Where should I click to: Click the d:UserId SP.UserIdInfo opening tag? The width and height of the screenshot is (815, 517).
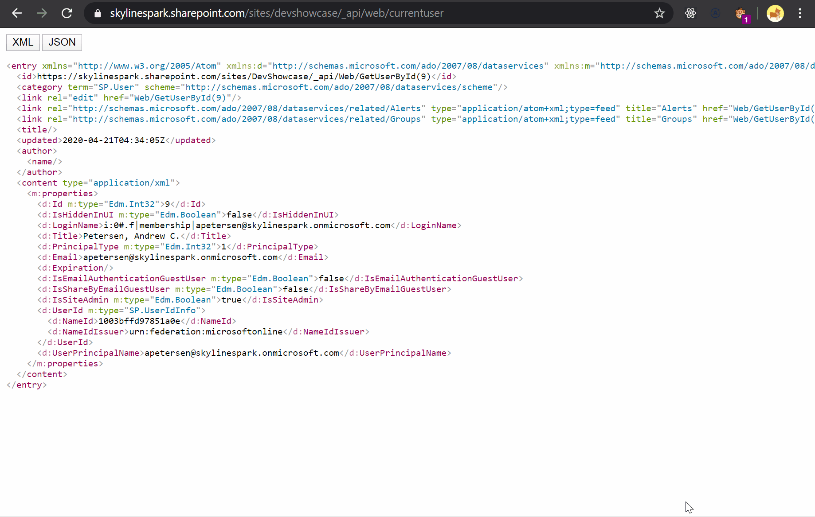coord(121,311)
